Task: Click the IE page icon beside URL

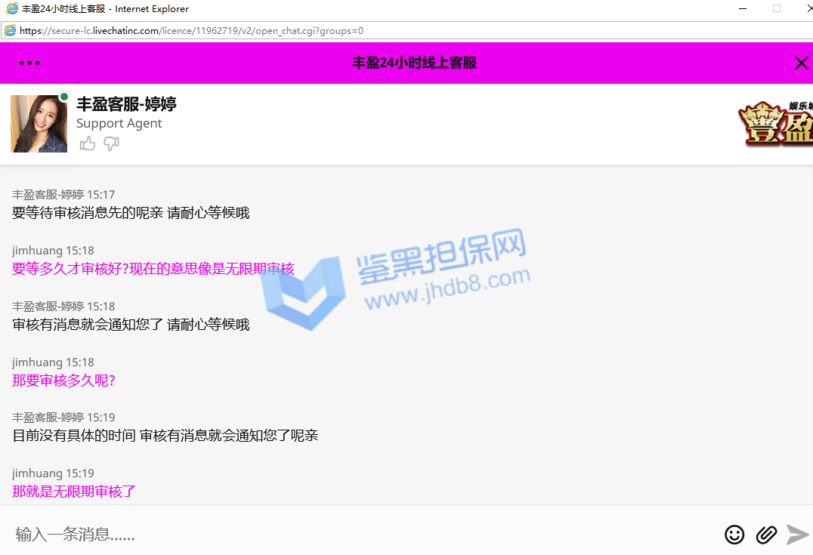Action: [10, 31]
